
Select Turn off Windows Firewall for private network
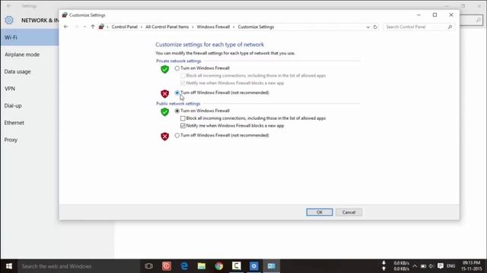point(177,93)
